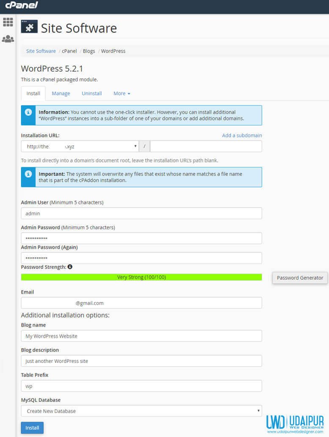Click the cPanel logo in header
This screenshot has width=329, height=437.
[x=22, y=5]
